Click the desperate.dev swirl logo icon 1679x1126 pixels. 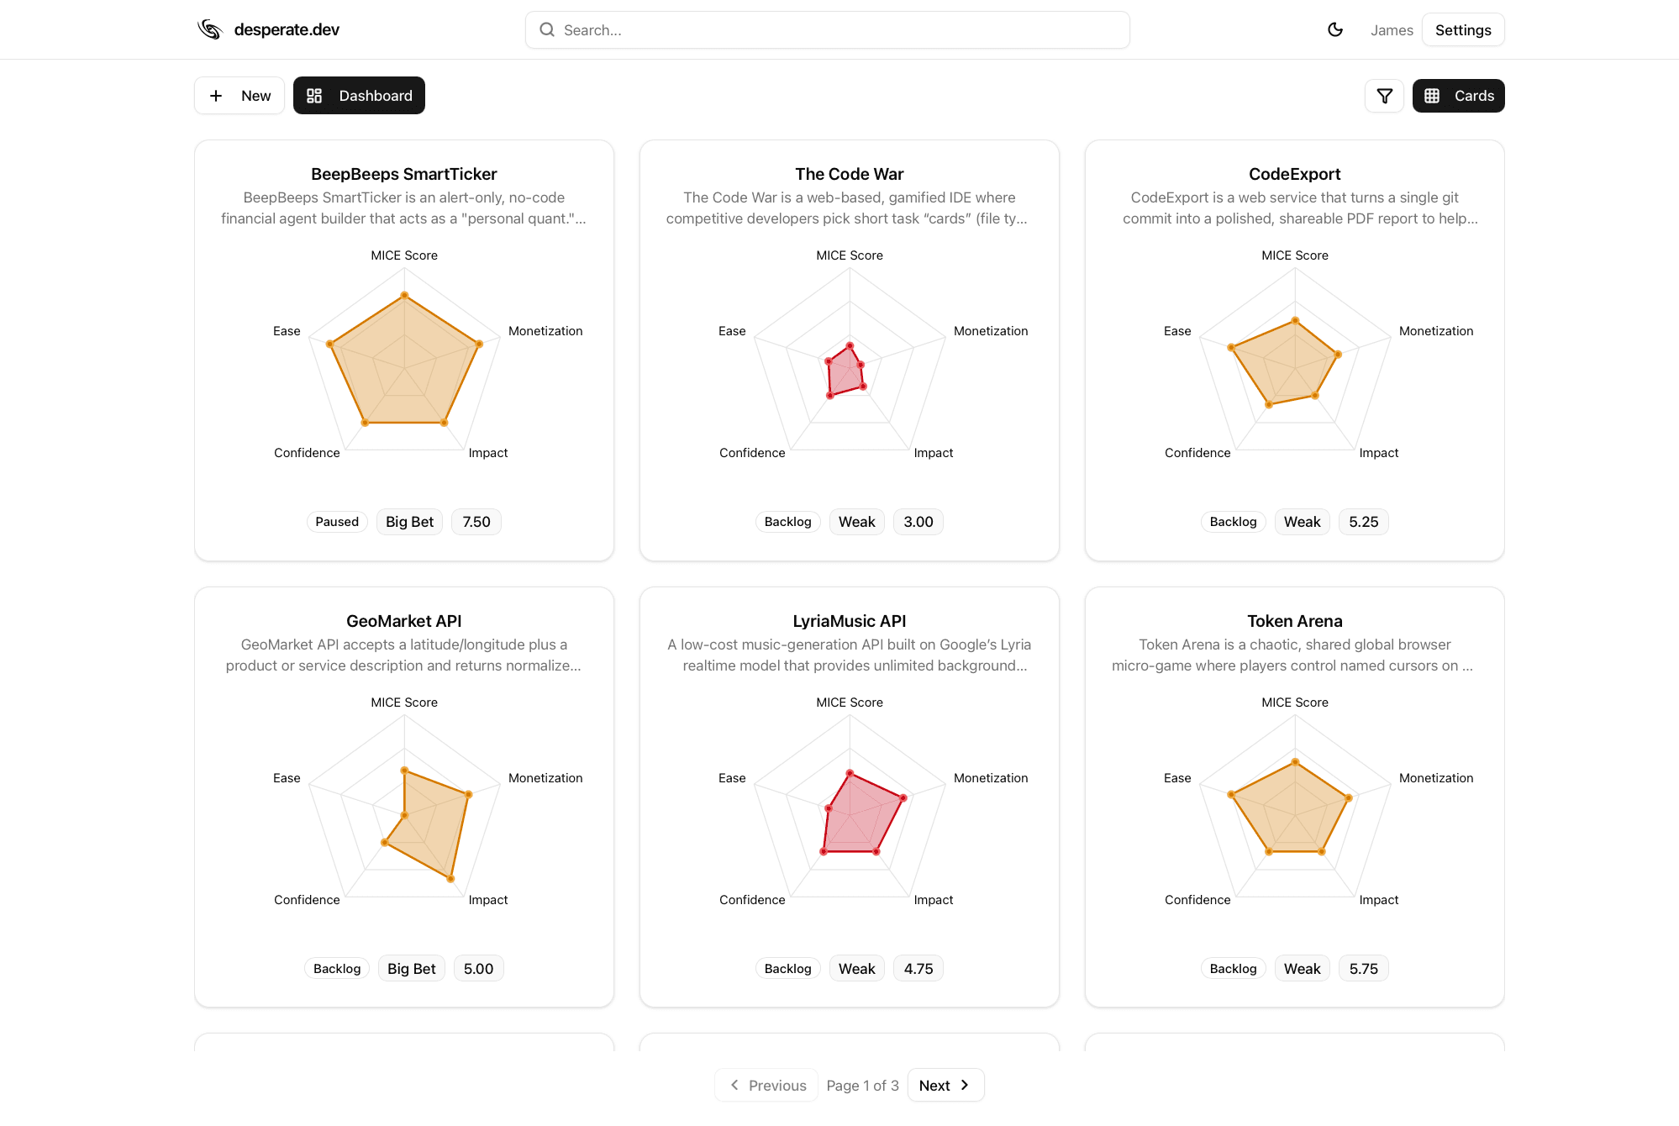[209, 29]
